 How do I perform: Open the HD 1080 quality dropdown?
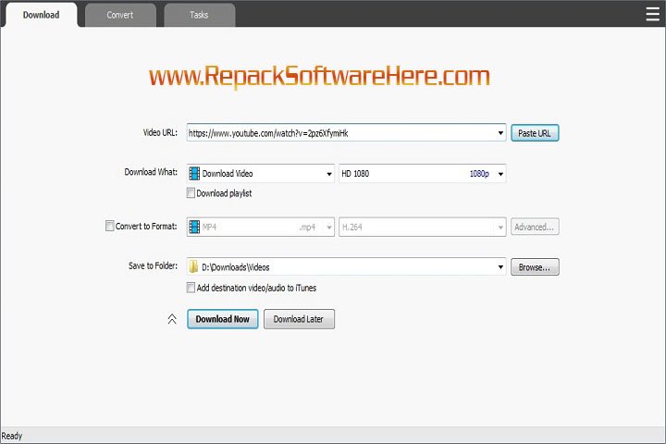422,173
